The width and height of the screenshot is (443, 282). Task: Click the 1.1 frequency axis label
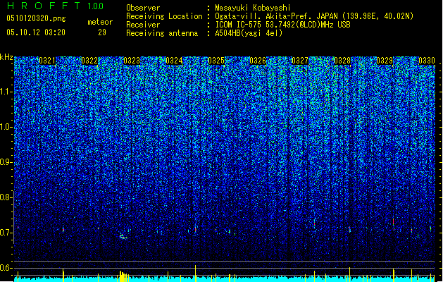6,92
